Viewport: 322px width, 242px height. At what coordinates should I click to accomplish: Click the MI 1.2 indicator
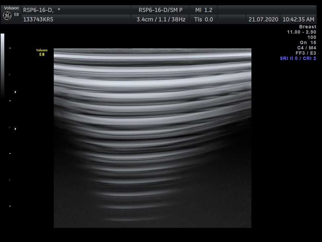204,10
